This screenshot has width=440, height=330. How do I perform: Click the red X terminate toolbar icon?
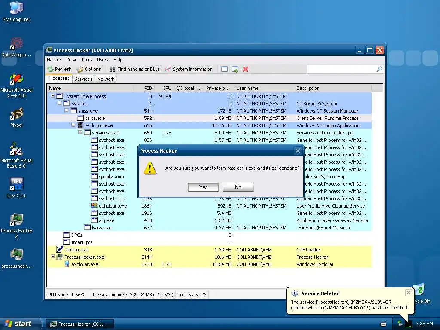[x=245, y=69]
